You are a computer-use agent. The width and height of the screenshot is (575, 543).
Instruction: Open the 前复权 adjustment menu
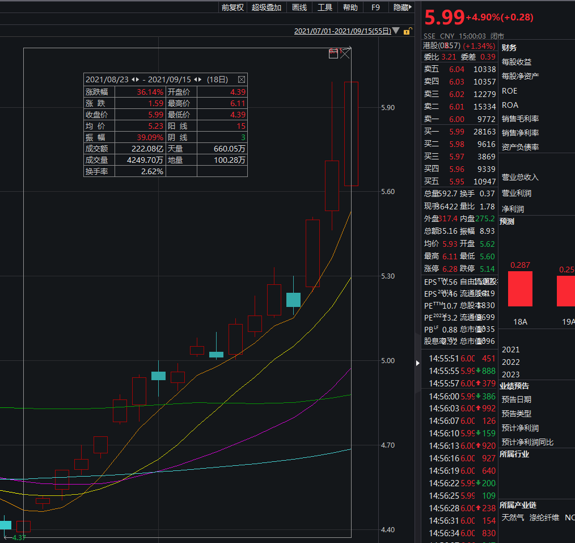pyautogui.click(x=232, y=7)
